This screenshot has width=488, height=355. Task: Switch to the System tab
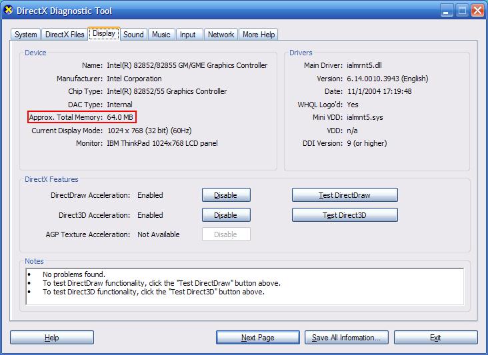pyautogui.click(x=25, y=35)
